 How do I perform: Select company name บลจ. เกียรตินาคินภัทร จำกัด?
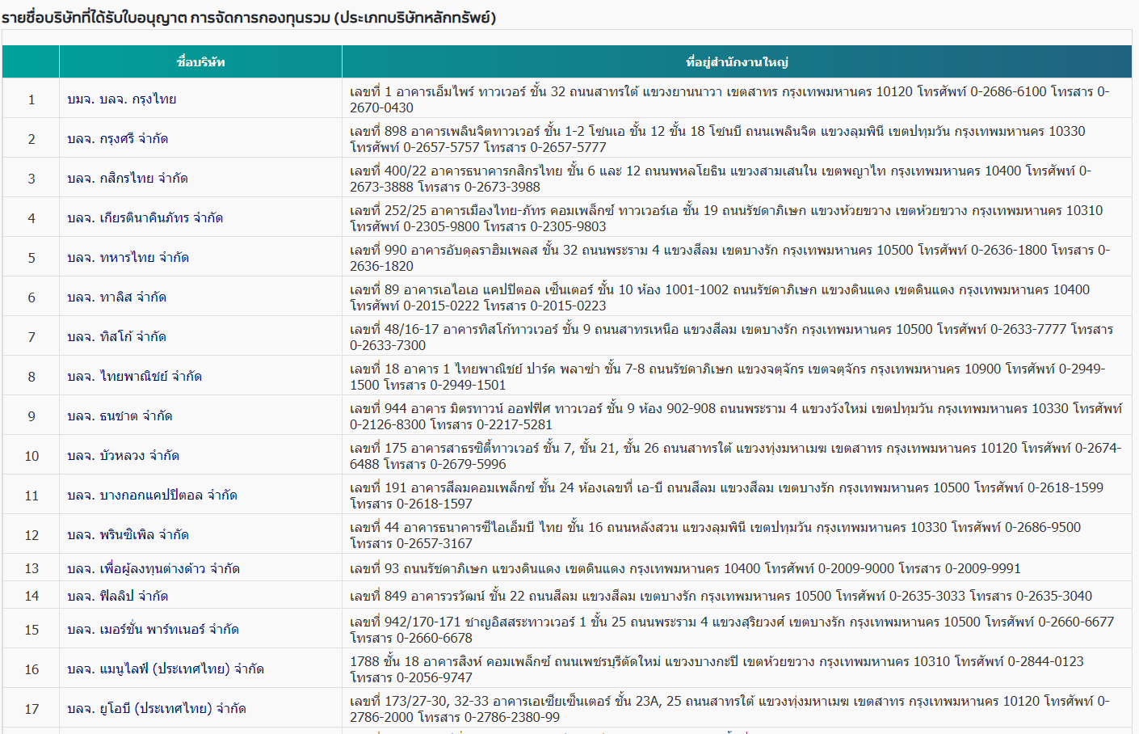coord(145,217)
